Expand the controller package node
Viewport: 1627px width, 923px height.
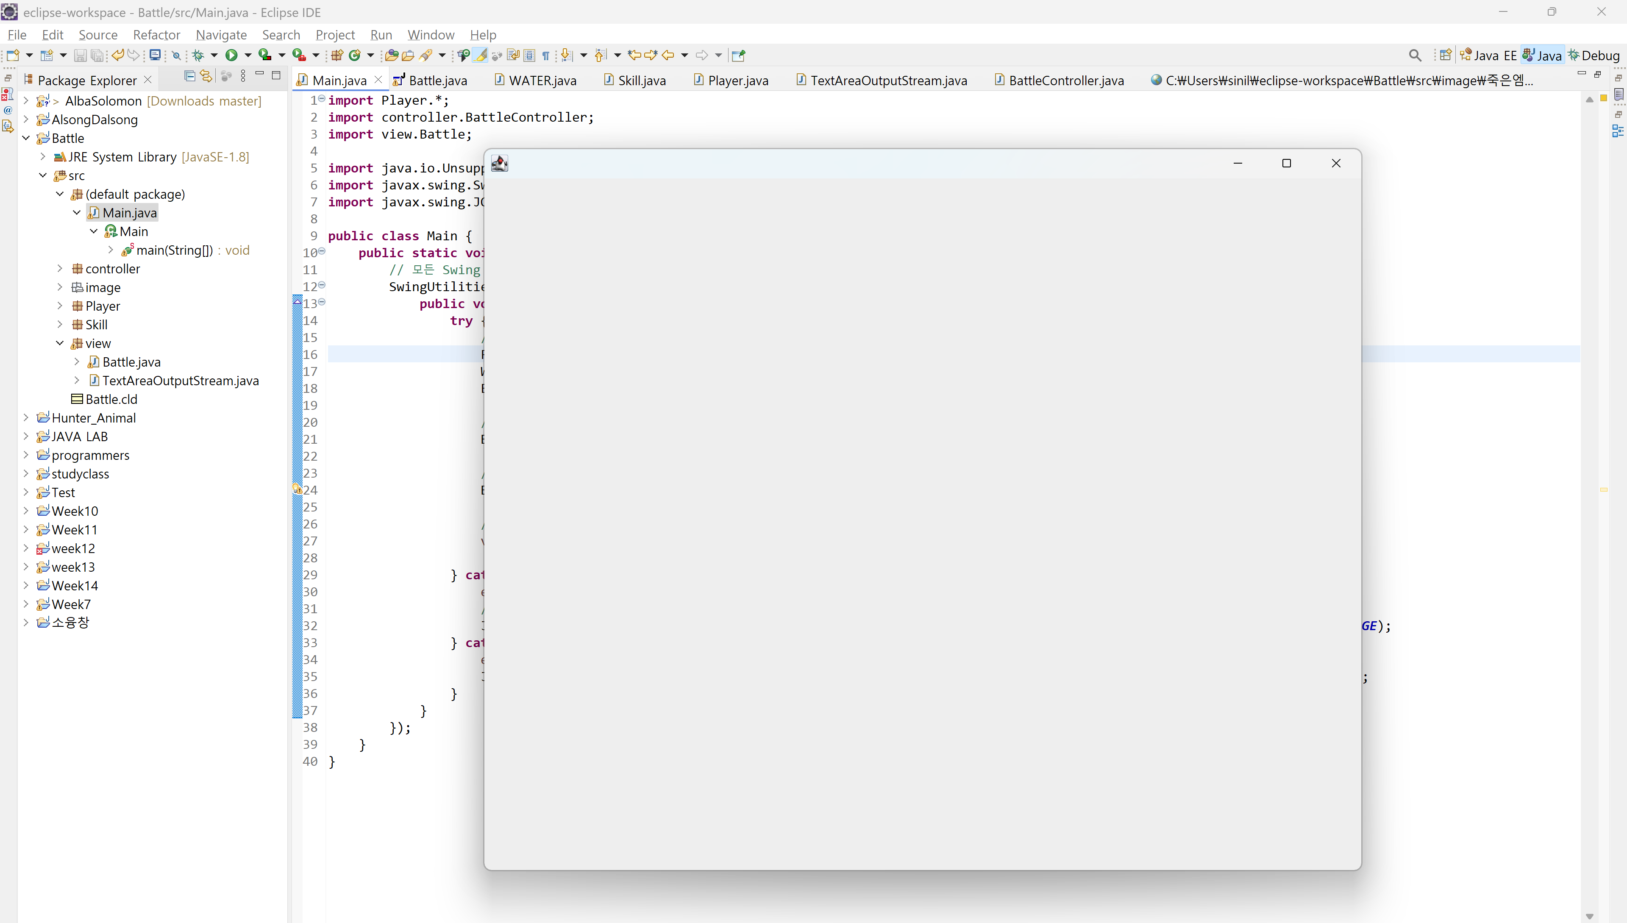tap(60, 268)
